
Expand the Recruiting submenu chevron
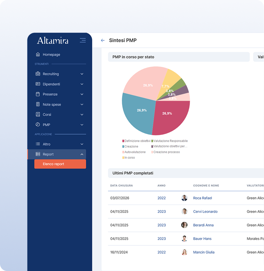point(82,74)
